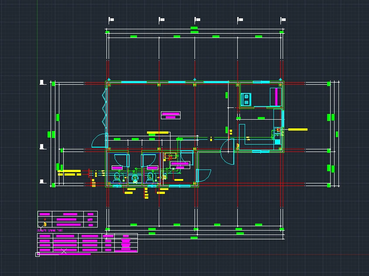Click the UCS origin square at bottom-left
The width and height of the screenshot is (369, 276).
[x=38, y=254]
